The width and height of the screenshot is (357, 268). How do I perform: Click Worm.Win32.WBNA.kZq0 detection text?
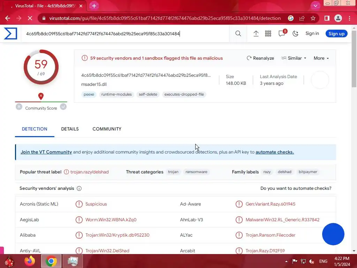111,220
